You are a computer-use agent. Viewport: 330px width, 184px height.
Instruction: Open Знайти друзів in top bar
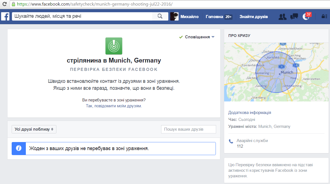pyautogui.click(x=254, y=17)
